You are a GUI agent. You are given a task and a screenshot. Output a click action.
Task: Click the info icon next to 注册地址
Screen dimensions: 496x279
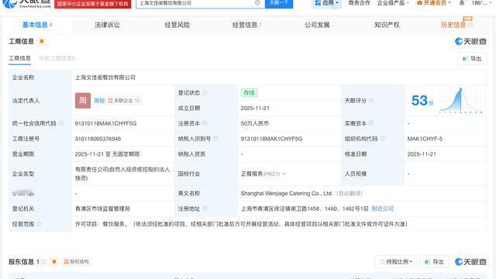tap(205, 208)
